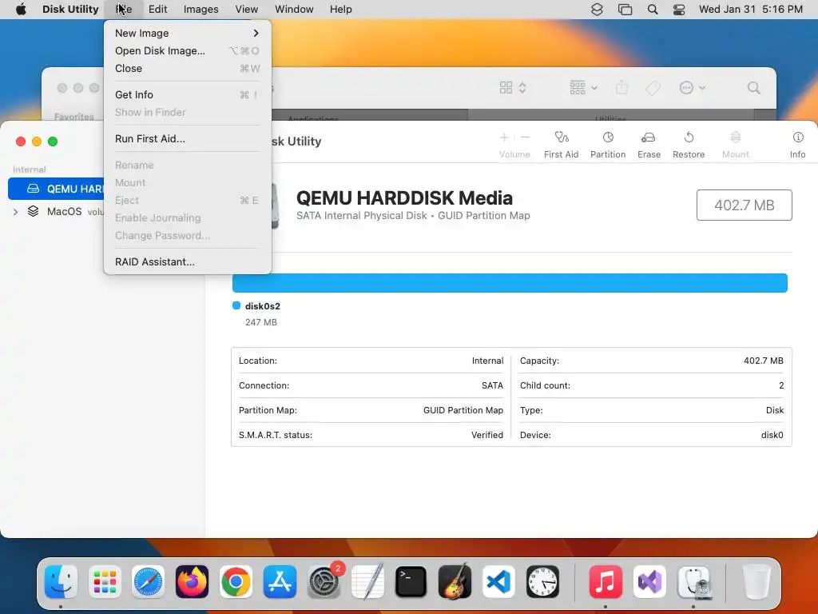The image size is (818, 614).
Task: Open the Images menu
Action: 201,10
